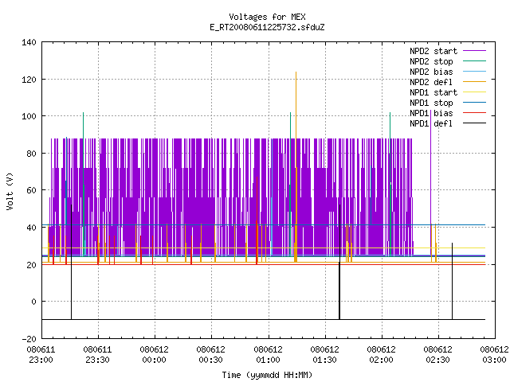
Task: Click the red NPD1 bias legend line
Action: pyautogui.click(x=474, y=113)
